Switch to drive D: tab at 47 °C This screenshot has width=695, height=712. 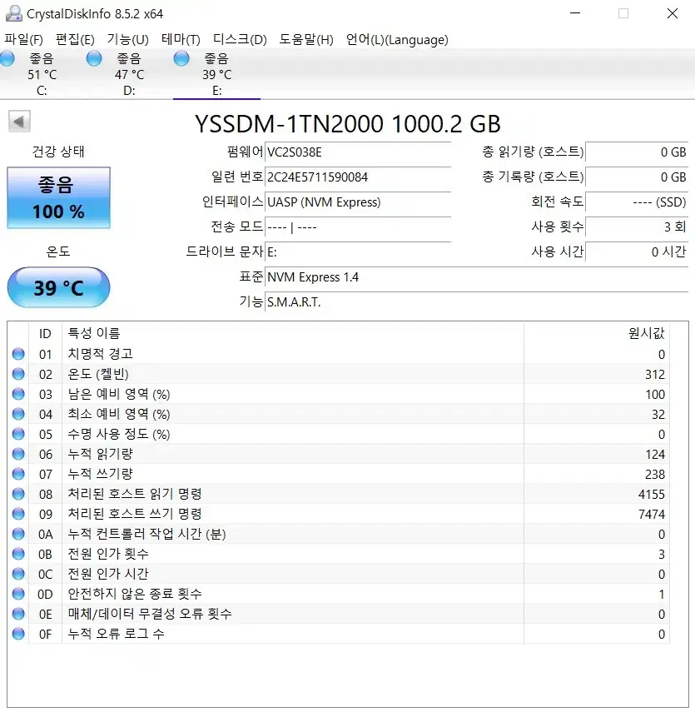tap(129, 74)
